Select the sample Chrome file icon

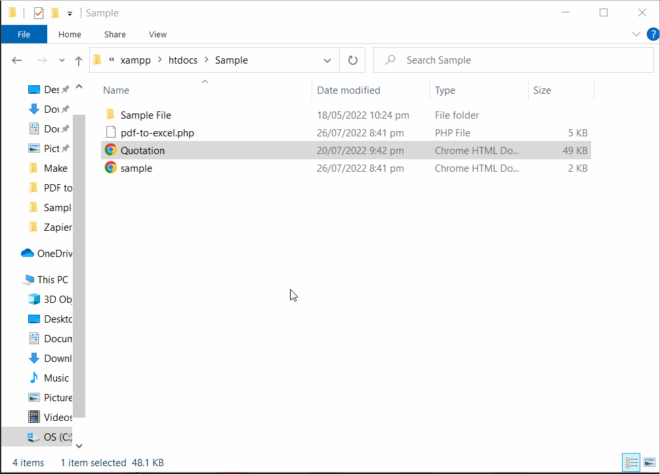pos(111,167)
